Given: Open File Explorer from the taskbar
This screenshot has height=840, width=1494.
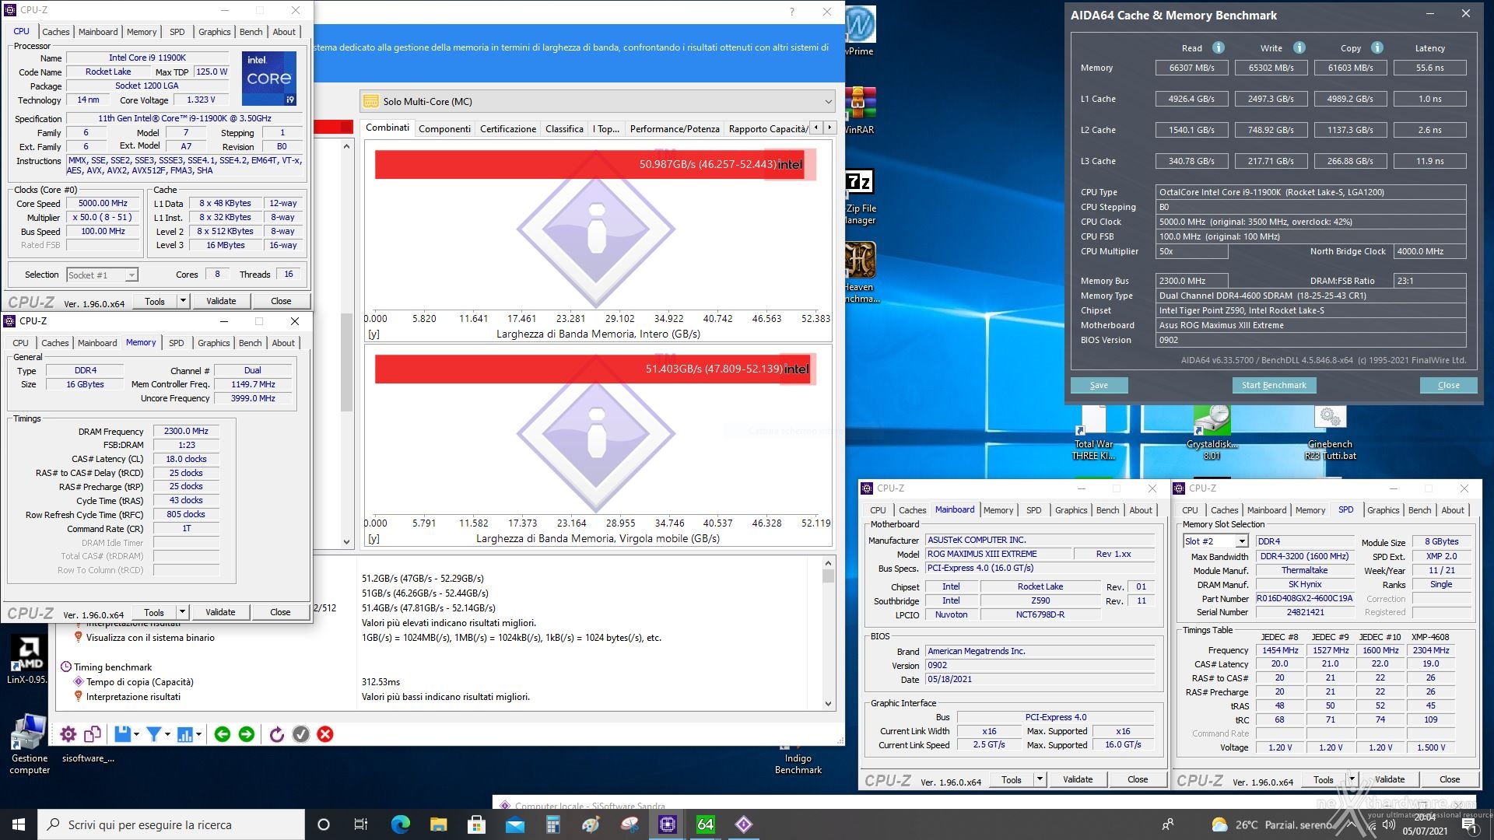Looking at the screenshot, I should click(438, 824).
